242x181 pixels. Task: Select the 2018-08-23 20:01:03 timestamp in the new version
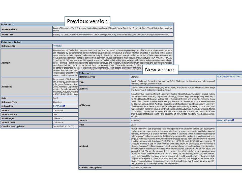[x=141, y=168]
